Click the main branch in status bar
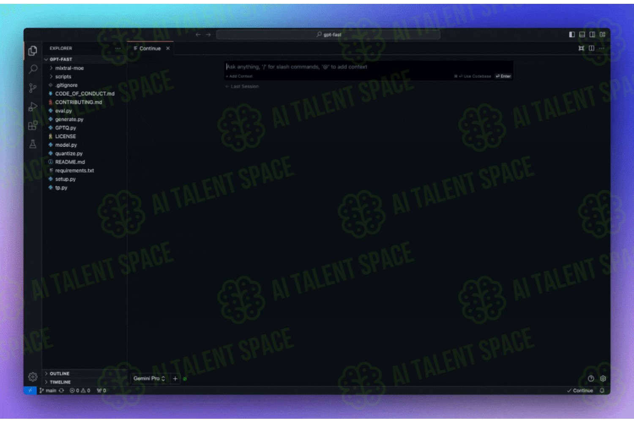This screenshot has height=423, width=634. [x=48, y=390]
